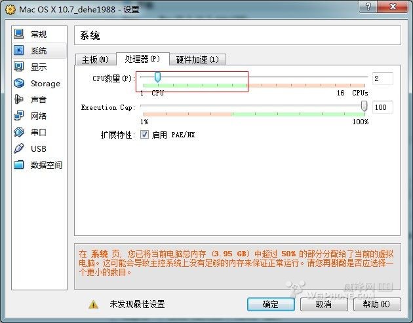Click the 取消 cancel button

324,304
